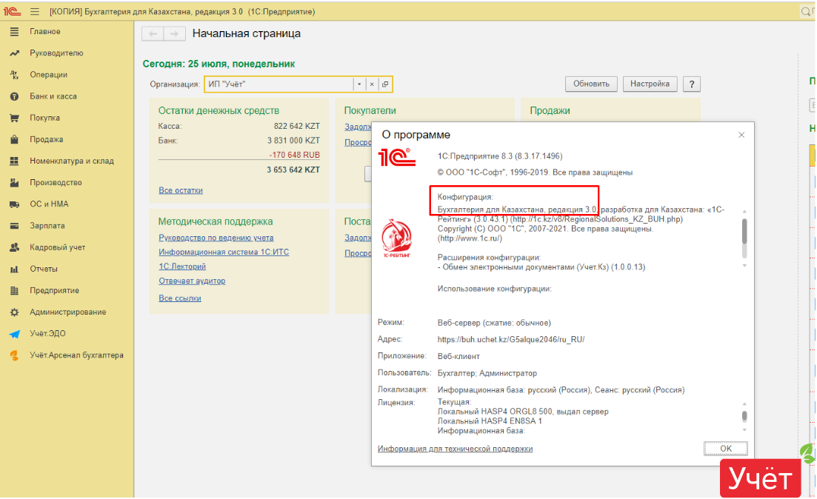
Task: Click the ? help button
Action: 691,84
